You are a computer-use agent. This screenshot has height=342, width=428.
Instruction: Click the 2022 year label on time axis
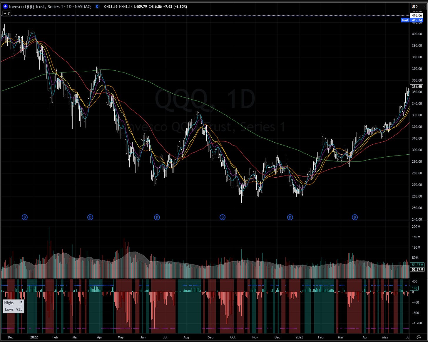point(34,337)
